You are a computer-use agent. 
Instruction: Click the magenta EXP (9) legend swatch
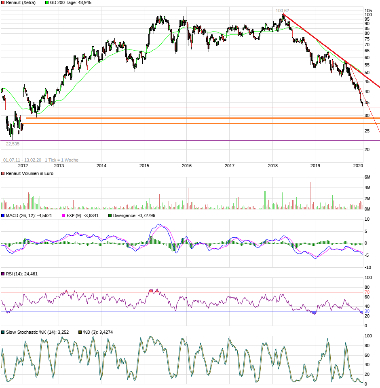point(63,215)
